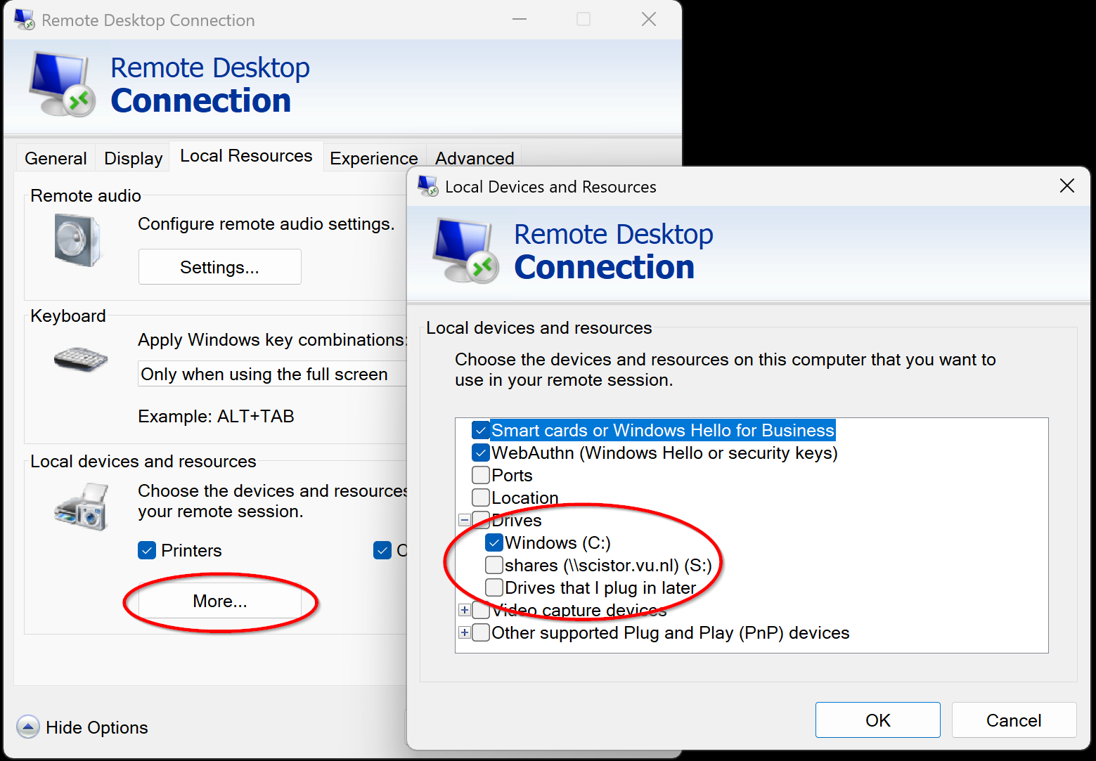Enable the Ports checkbox
Viewport: 1096px width, 761px height.
(481, 475)
